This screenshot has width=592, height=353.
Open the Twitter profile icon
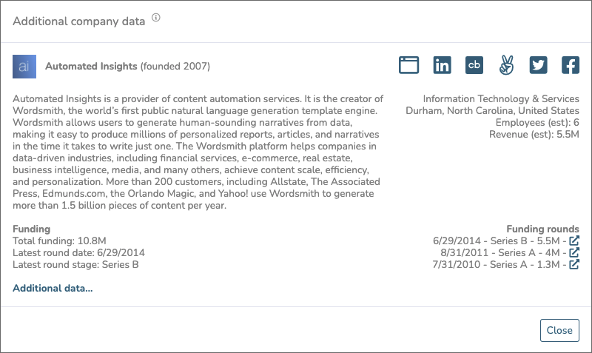point(539,65)
